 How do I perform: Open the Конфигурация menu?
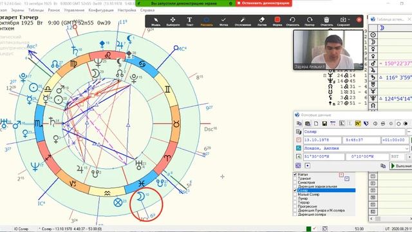coord(101,10)
